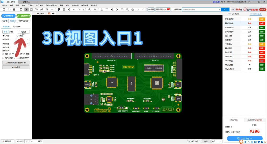This screenshot has height=144, width=267.
Task: Switch to PCB分析结果 tab
Action: click(233, 14)
